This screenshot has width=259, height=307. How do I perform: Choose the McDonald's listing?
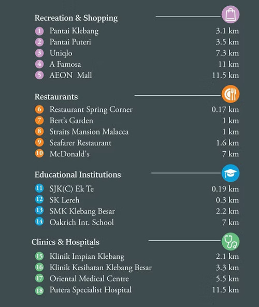pos(69,154)
